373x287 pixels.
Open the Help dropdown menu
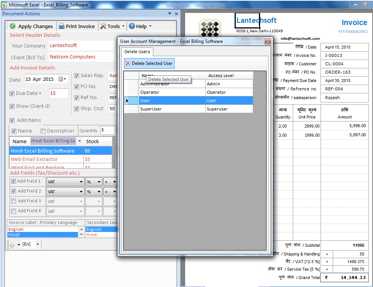coord(150,26)
